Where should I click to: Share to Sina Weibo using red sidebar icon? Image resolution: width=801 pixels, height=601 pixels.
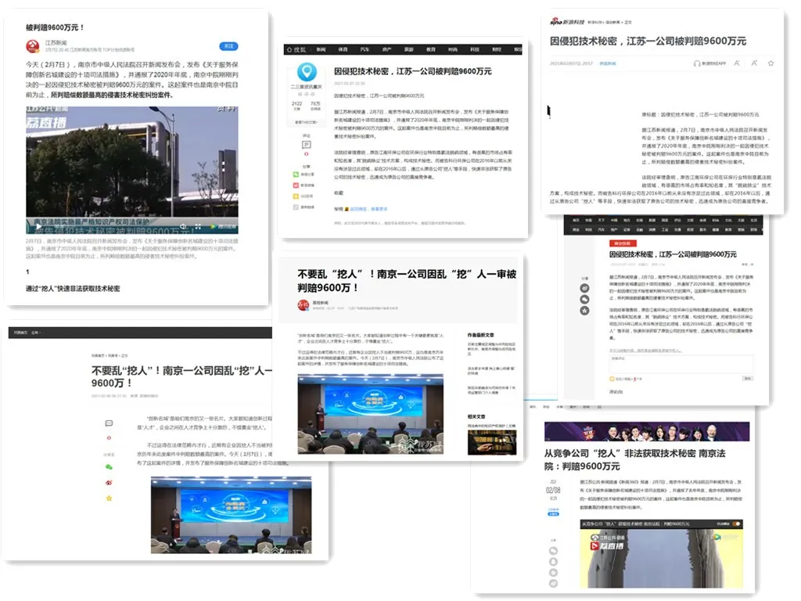(x=295, y=185)
